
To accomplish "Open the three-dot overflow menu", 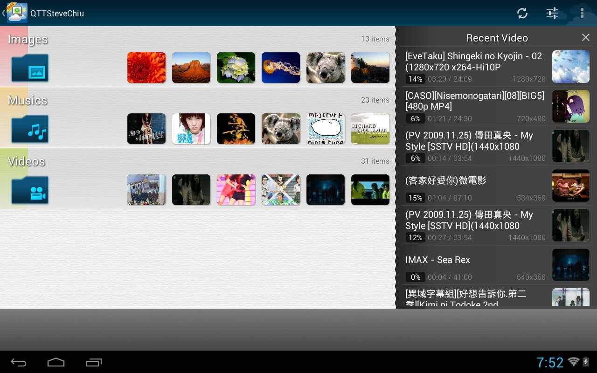I will point(582,13).
